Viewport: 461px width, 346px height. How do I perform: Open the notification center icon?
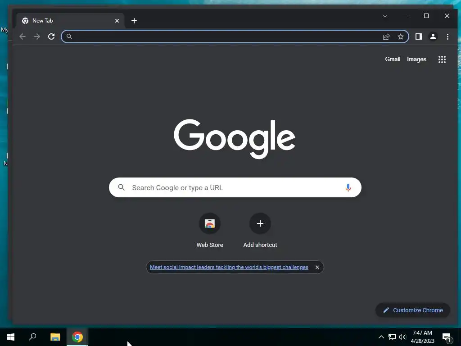pyautogui.click(x=447, y=337)
